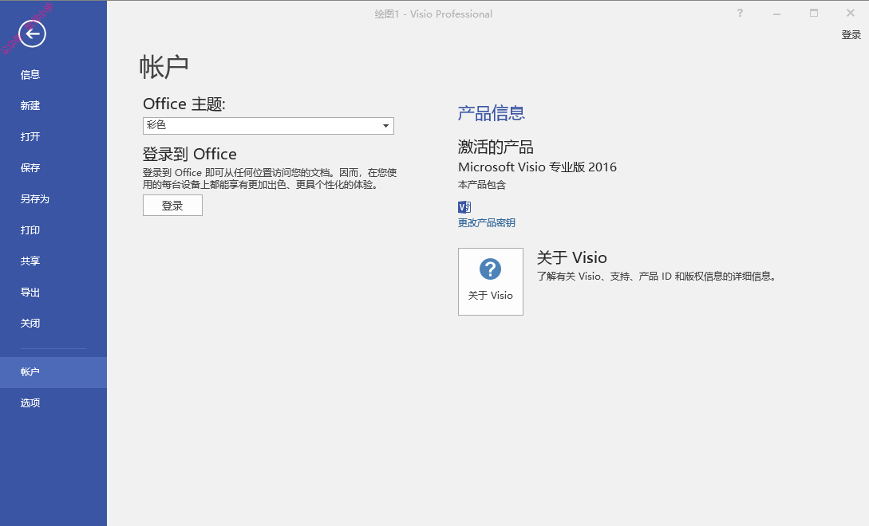This screenshot has width=869, height=526.
Task: Click the 产品信息 heading
Action: tap(492, 113)
